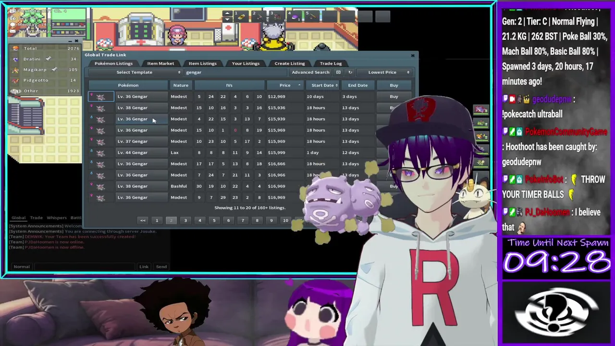The width and height of the screenshot is (615, 346).
Task: Click hotbar scroll up arrow
Action: pos(227,13)
